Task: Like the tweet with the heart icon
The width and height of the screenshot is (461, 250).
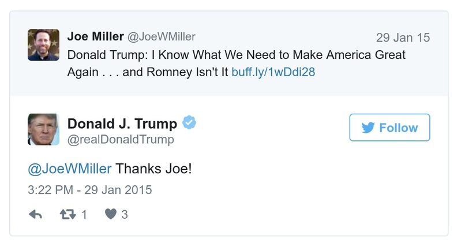Action: [x=110, y=214]
